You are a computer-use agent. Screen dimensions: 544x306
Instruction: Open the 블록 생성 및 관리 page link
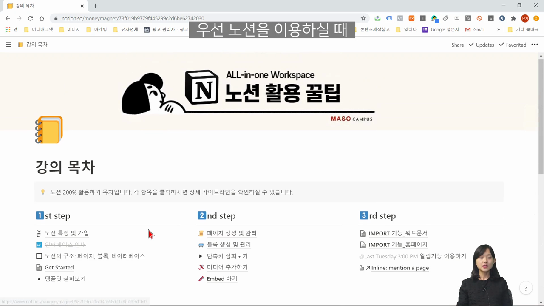pyautogui.click(x=229, y=245)
